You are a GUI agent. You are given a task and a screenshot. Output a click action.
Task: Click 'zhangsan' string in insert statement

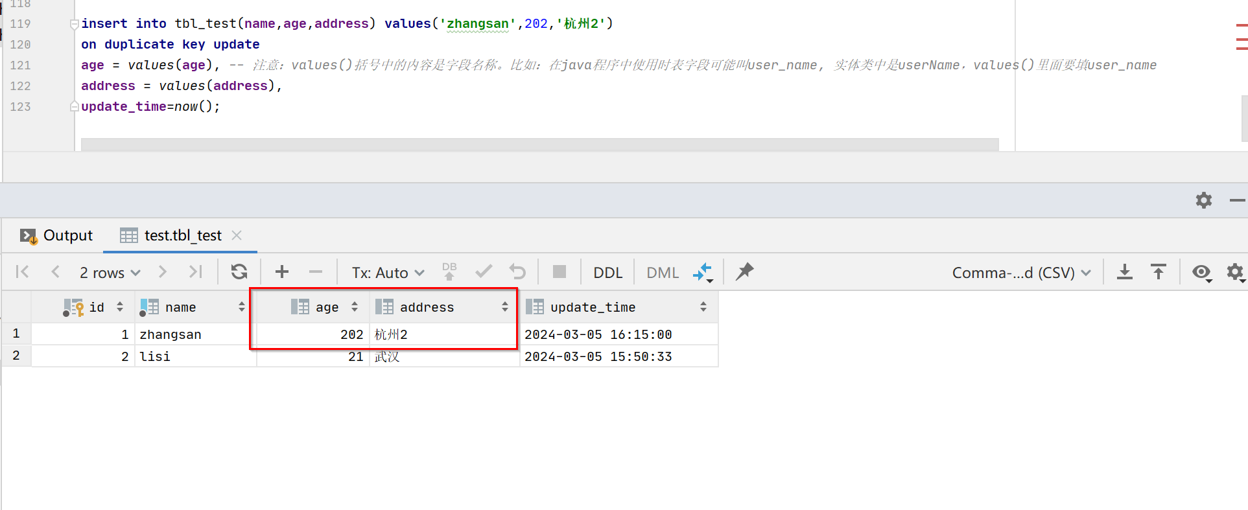(x=478, y=24)
